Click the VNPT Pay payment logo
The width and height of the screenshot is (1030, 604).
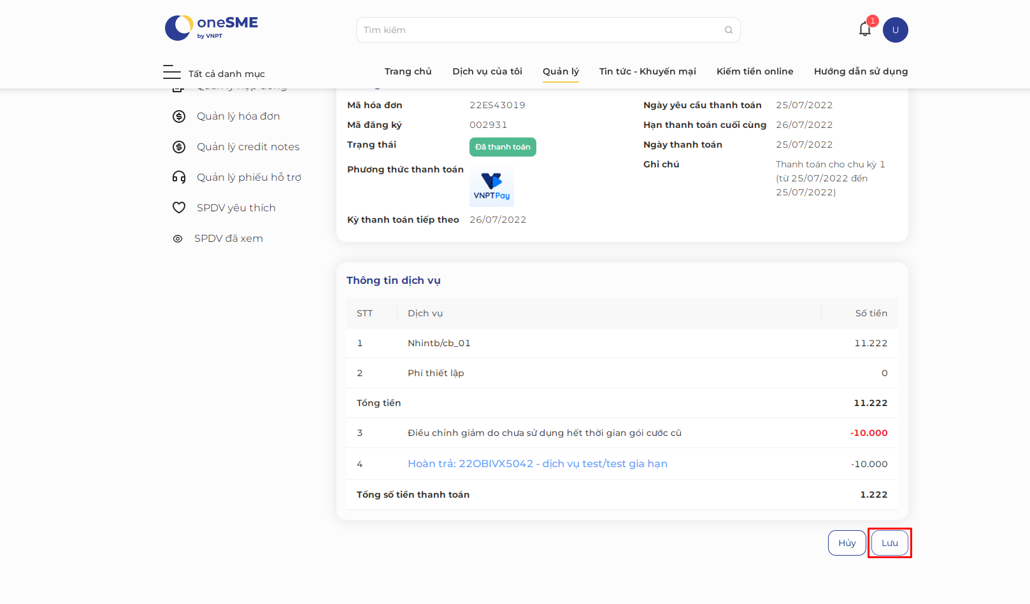491,186
